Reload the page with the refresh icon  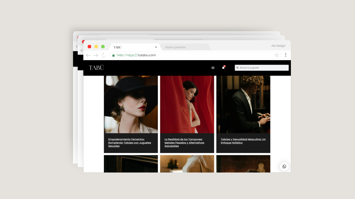click(104, 55)
